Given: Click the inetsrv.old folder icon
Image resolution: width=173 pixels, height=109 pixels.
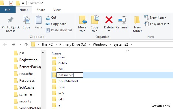Looking at the screenshot, I should [54, 75].
